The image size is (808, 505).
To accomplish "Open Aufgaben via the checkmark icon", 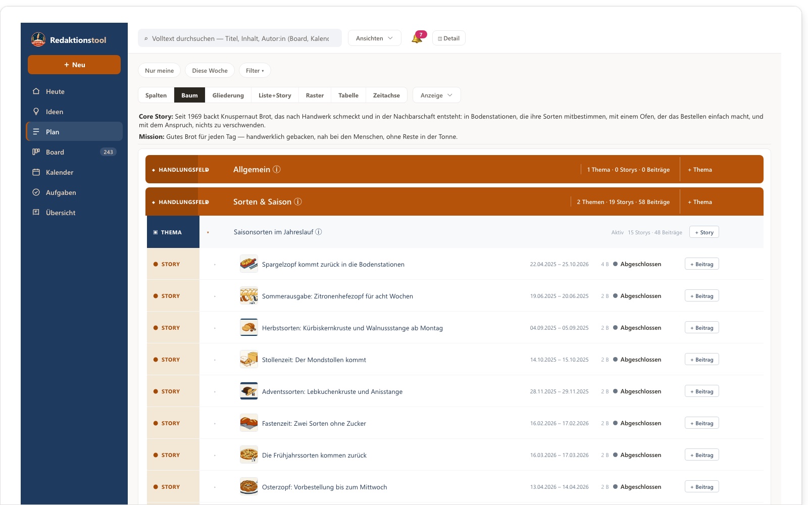I will pyautogui.click(x=36, y=192).
